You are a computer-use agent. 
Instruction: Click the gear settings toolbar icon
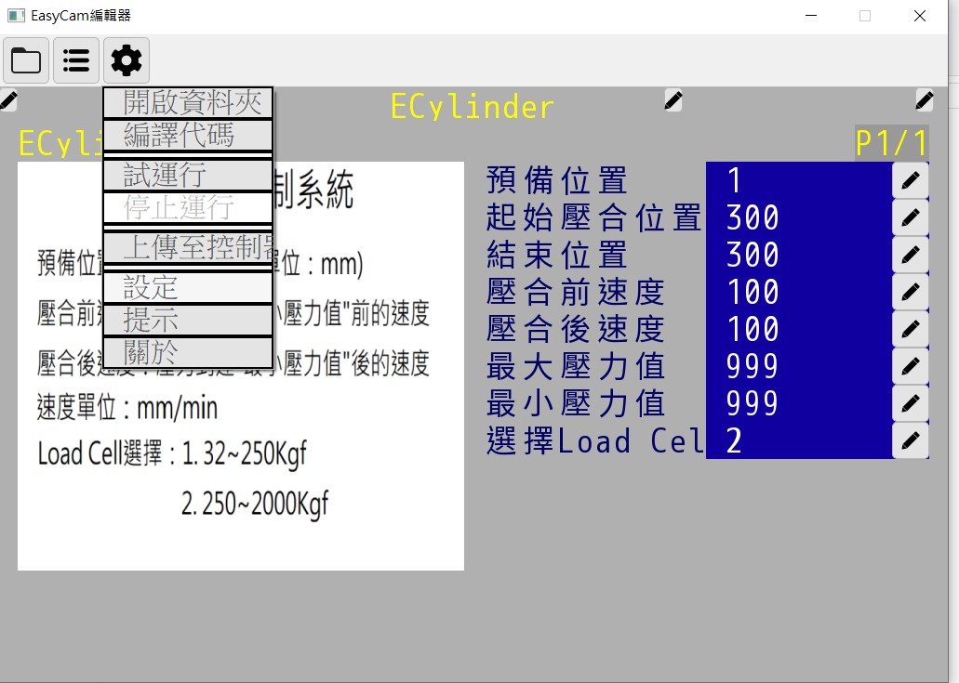click(x=127, y=60)
